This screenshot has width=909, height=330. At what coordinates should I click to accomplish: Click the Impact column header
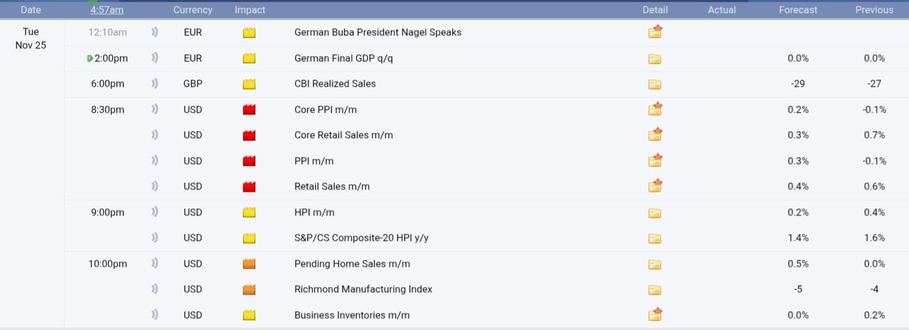coord(250,10)
